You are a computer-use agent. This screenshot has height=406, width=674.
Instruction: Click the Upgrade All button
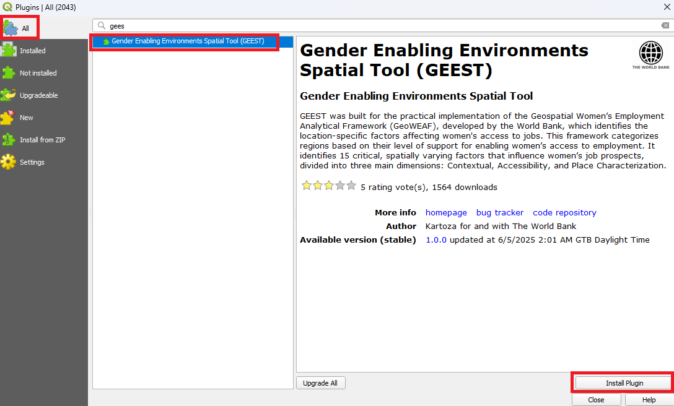coord(320,383)
